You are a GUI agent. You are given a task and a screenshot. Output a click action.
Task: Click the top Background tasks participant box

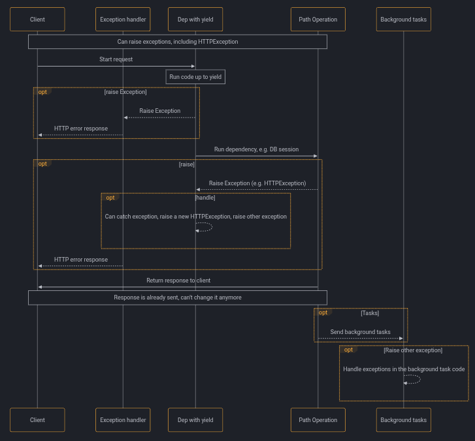click(x=403, y=20)
